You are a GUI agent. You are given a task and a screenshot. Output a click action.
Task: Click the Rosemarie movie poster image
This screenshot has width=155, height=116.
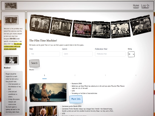tap(49, 93)
